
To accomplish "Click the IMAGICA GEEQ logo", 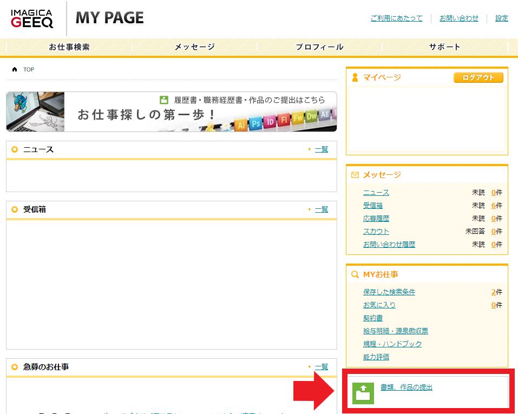I will point(32,18).
